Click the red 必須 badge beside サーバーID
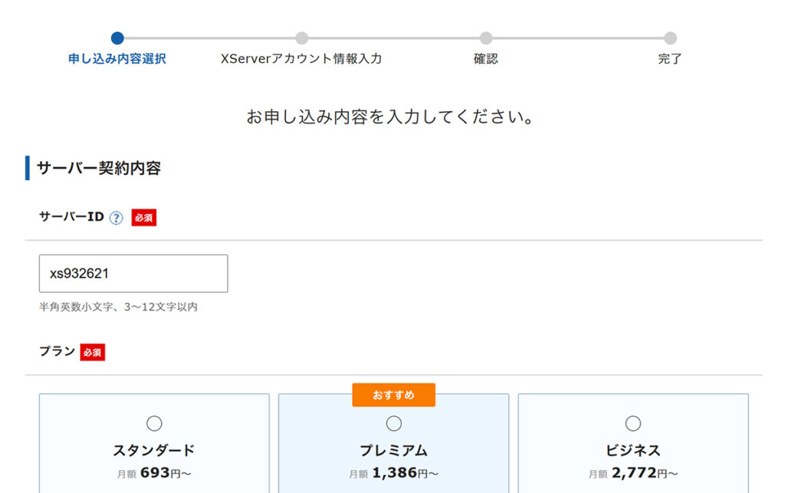 coord(143,218)
